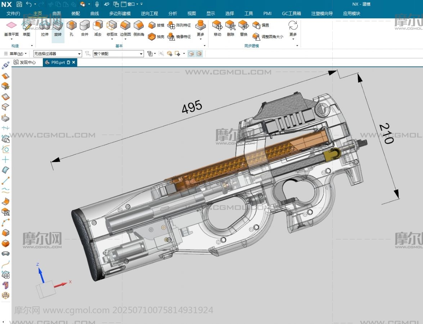Image resolution: width=423 pixels, height=324 pixels.
Task: Open the 草图 sketch tool
Action: (26, 29)
